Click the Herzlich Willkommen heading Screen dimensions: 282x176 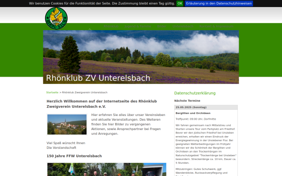[102, 104]
